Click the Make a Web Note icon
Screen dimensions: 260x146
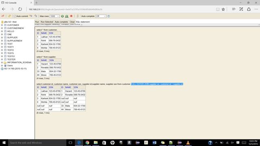click(241, 9)
